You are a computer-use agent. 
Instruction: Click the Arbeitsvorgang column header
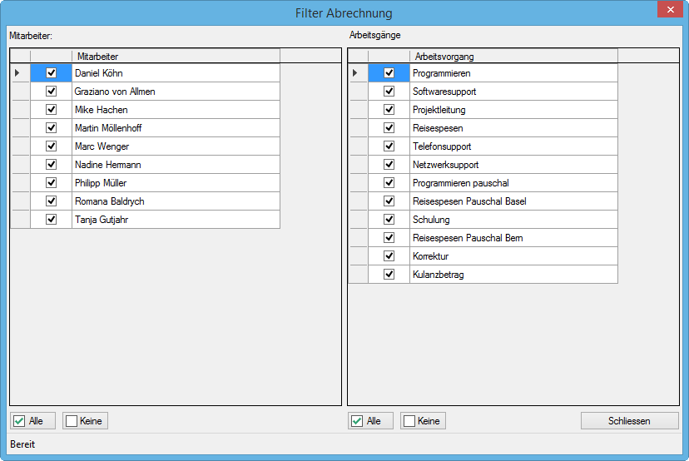(x=513, y=56)
